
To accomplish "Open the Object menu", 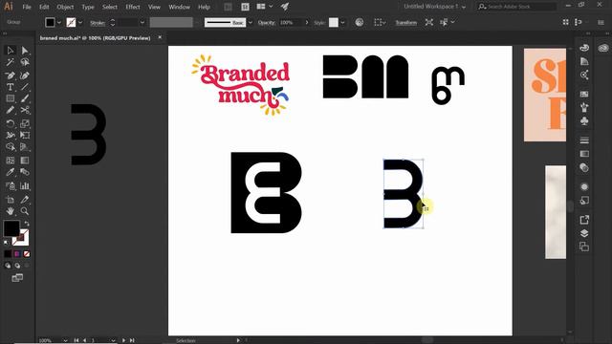I will coord(65,7).
